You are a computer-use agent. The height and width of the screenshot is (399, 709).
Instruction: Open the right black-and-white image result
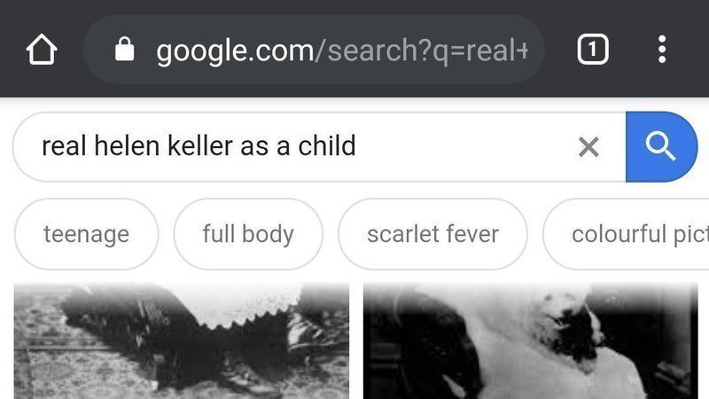pos(530,341)
